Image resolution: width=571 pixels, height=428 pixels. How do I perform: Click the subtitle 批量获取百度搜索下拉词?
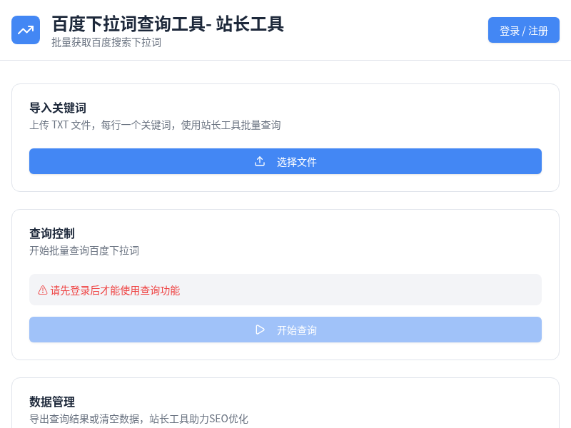coord(106,43)
